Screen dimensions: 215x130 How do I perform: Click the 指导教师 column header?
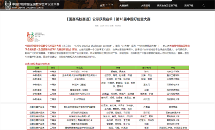147,68
